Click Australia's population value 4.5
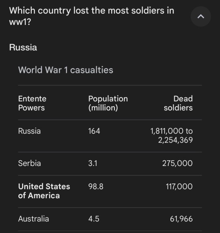Image resolution: width=220 pixels, height=233 pixels. pos(94,219)
